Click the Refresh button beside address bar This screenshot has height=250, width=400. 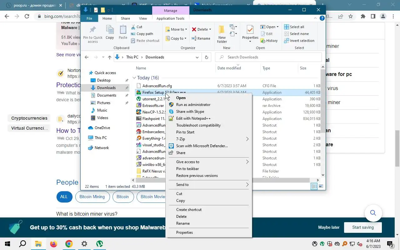tap(206, 57)
